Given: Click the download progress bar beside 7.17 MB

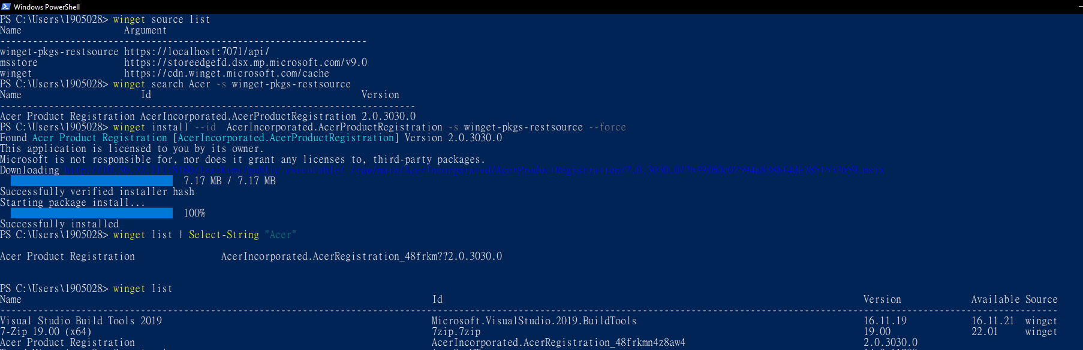Looking at the screenshot, I should (x=92, y=181).
